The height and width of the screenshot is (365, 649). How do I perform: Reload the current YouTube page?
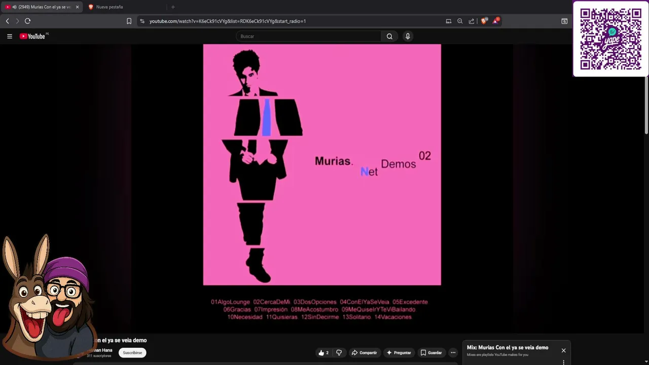(x=28, y=21)
